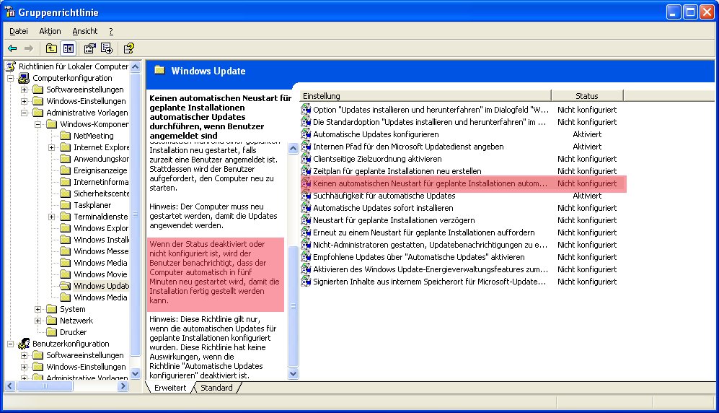This screenshot has width=719, height=413.
Task: Open the Ansicht menu
Action: point(84,31)
